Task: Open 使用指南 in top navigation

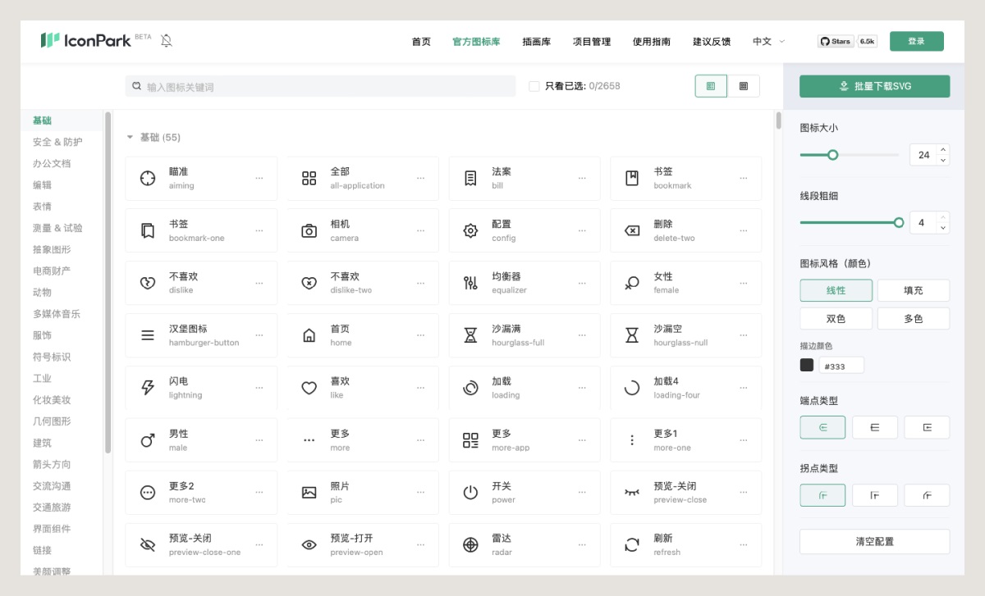Action: point(652,41)
